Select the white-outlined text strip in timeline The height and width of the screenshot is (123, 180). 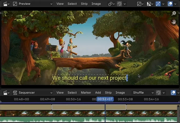[x=89, y=107]
